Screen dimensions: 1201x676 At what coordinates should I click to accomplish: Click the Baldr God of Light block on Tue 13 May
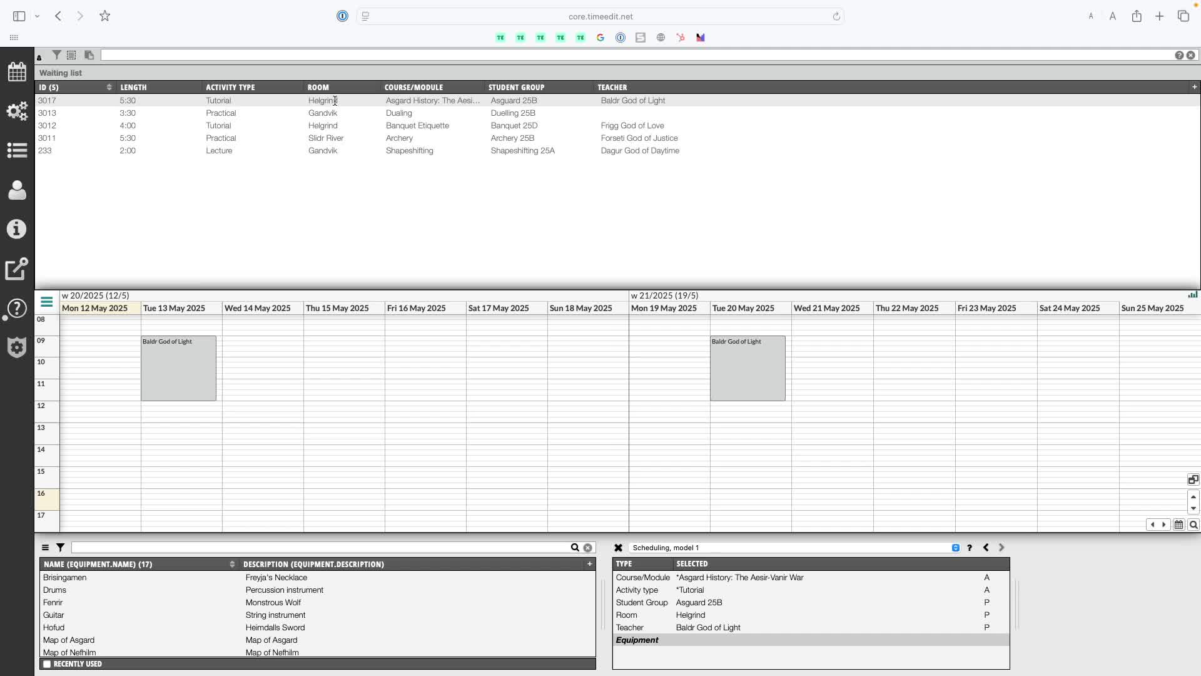[178, 369]
